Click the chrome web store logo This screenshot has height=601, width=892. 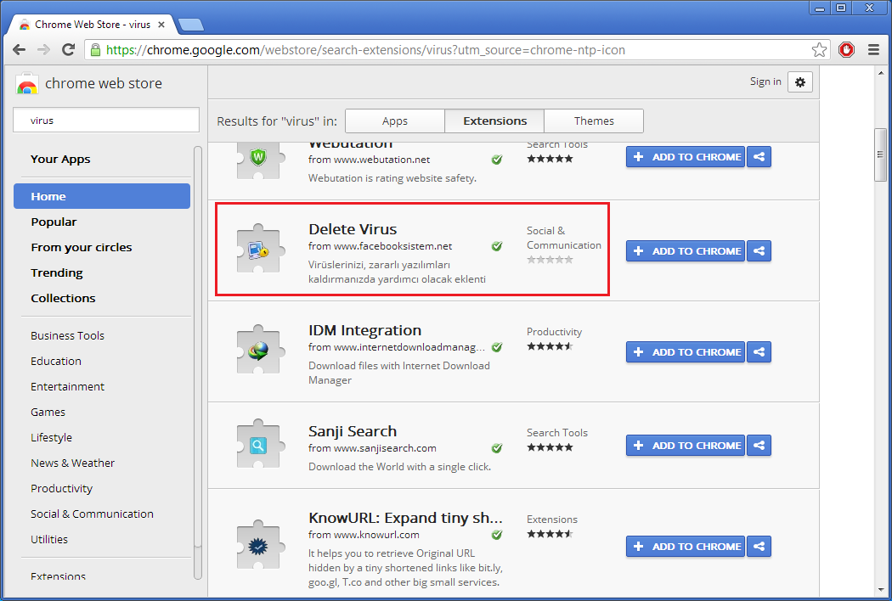tap(26, 83)
